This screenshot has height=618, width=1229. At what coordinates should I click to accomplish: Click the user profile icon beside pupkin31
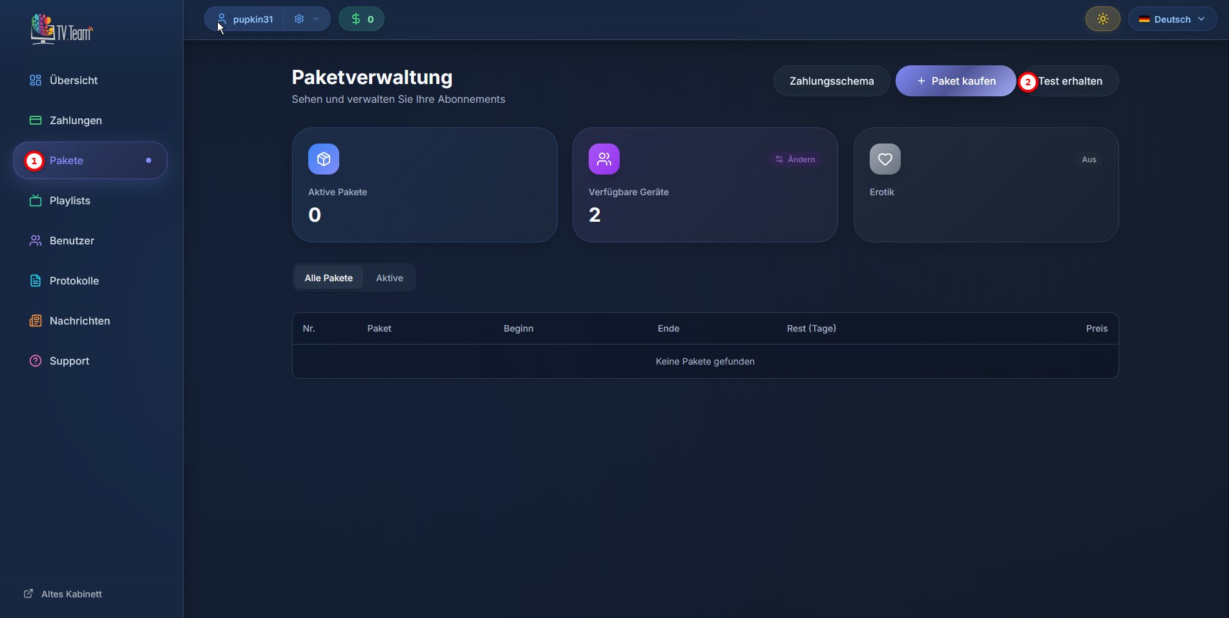[222, 19]
